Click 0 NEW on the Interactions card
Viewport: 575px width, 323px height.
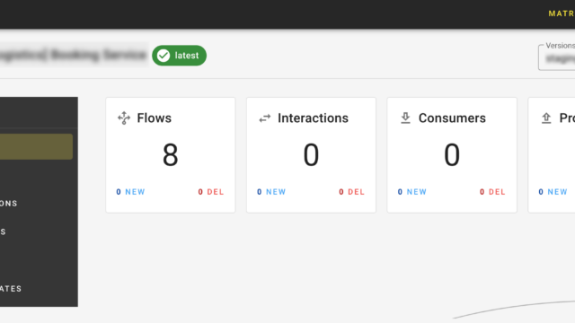(x=271, y=192)
